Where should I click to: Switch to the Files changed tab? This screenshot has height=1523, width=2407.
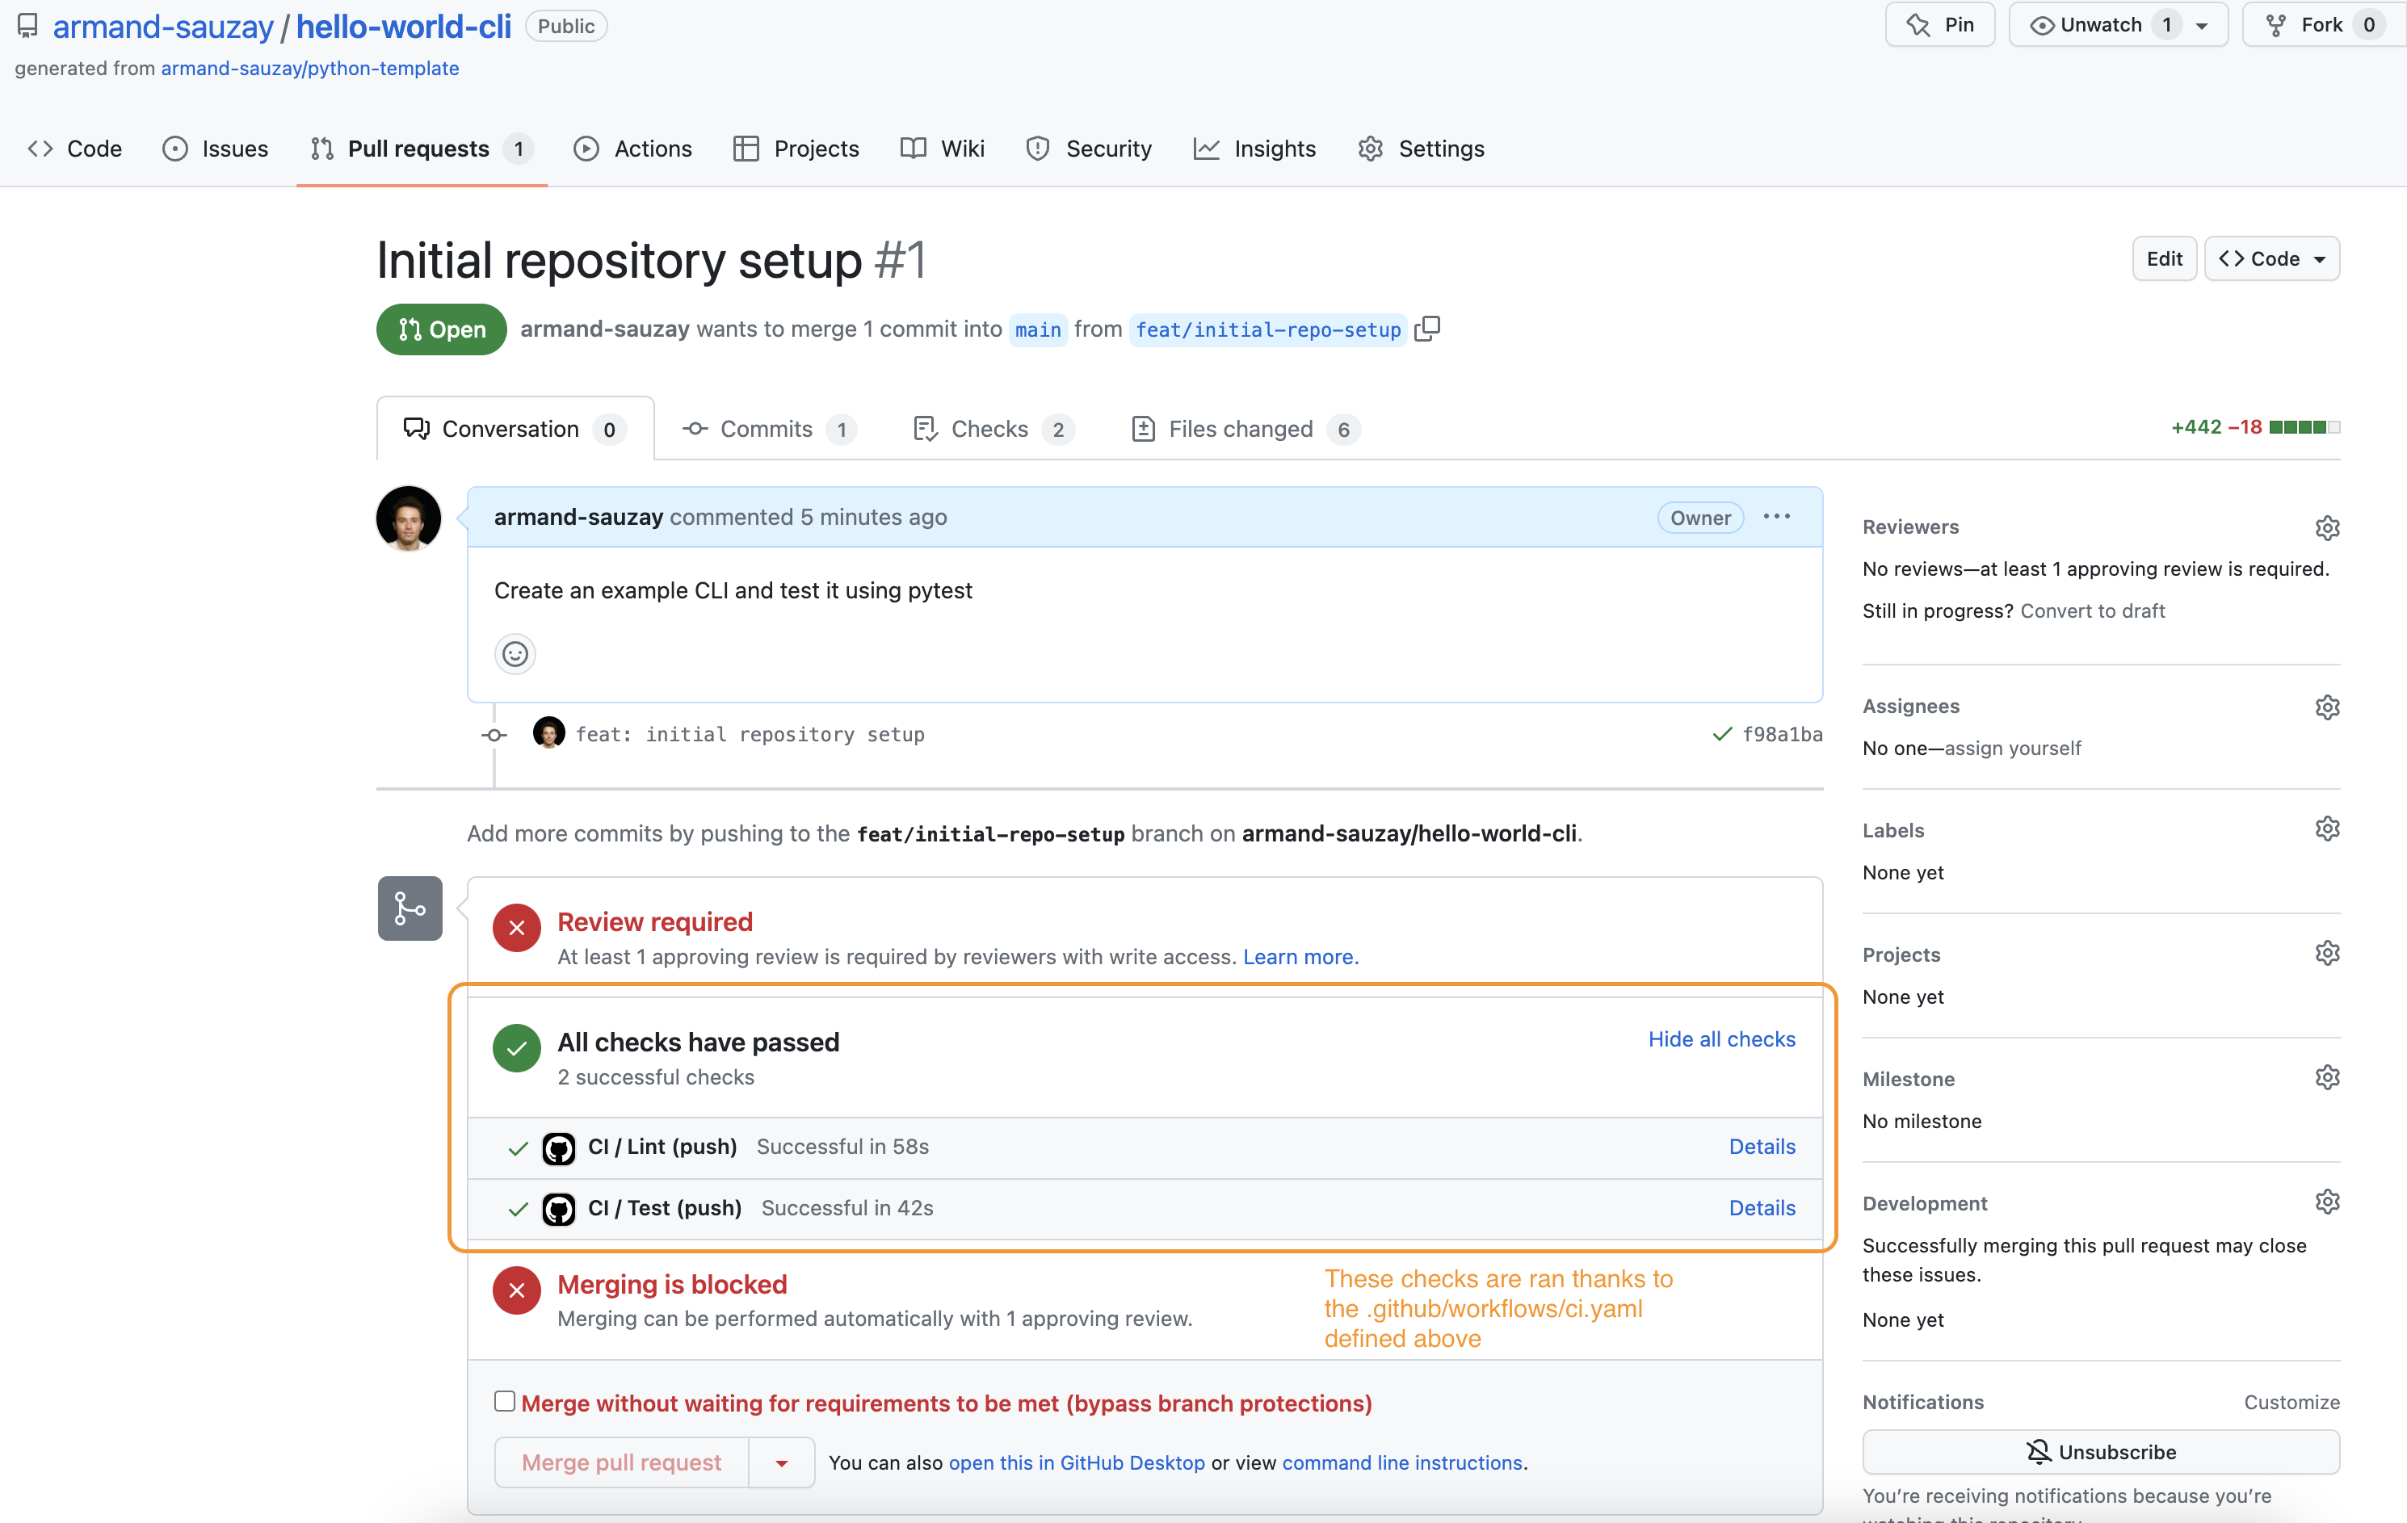pyautogui.click(x=1245, y=429)
